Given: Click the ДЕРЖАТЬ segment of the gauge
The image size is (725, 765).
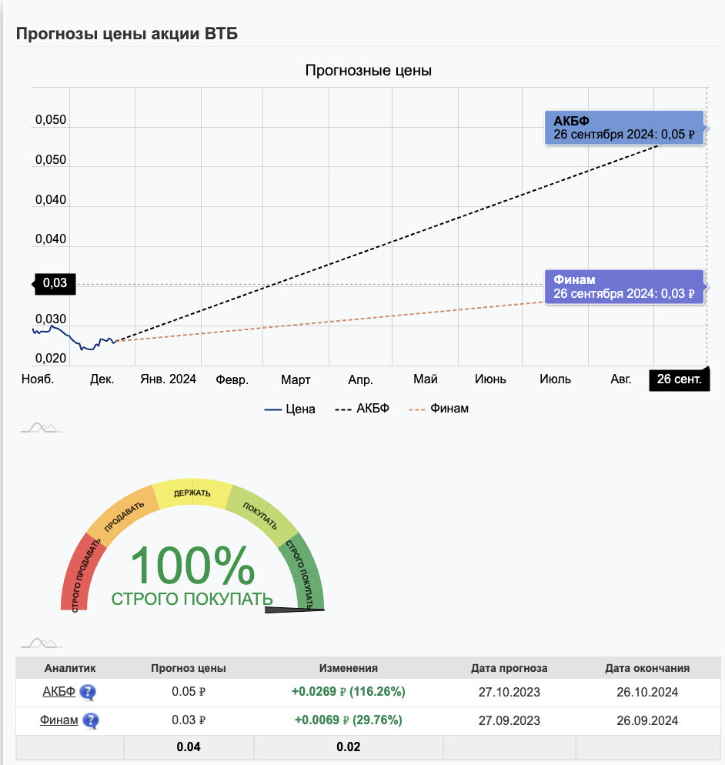Looking at the screenshot, I should point(192,493).
